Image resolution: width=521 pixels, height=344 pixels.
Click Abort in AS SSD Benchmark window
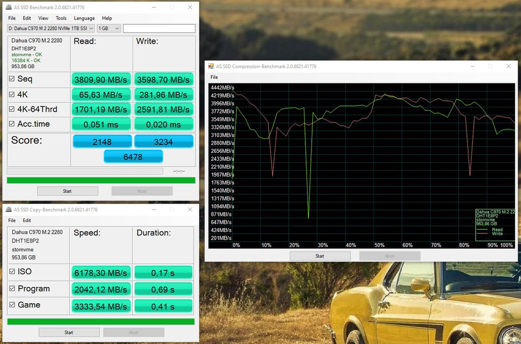(x=142, y=191)
